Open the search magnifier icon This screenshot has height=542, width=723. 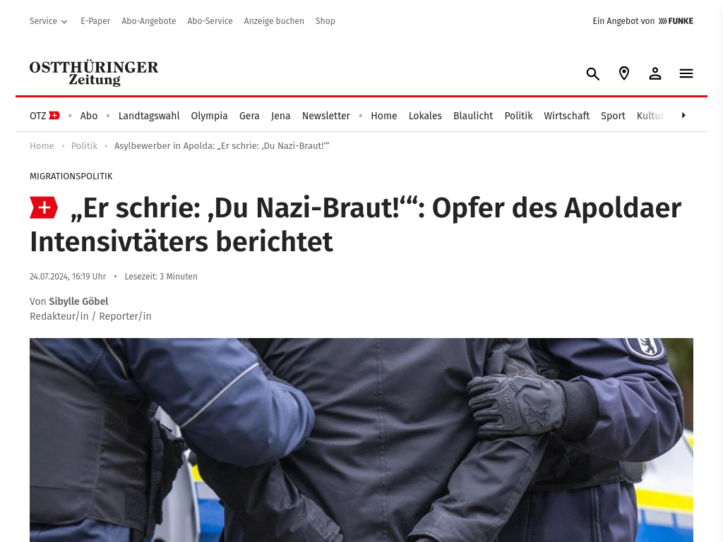[592, 73]
